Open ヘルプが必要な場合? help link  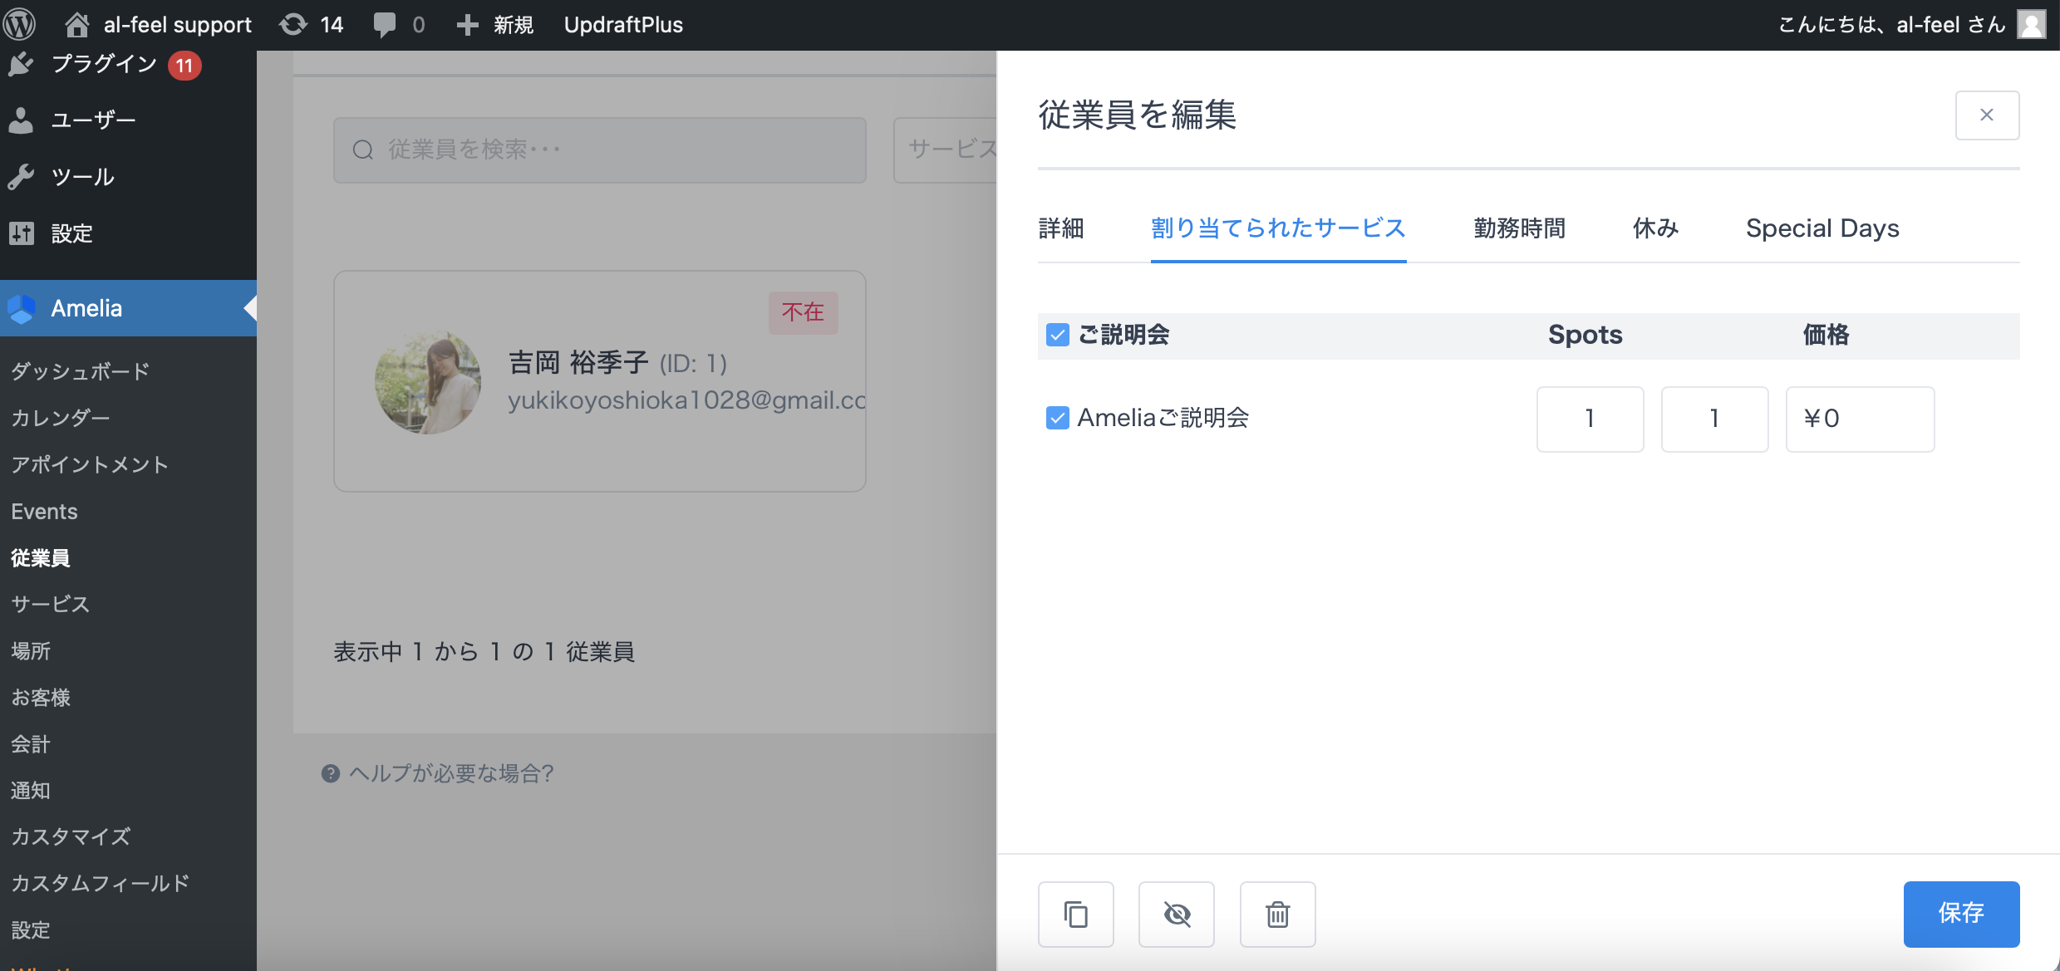pyautogui.click(x=450, y=773)
